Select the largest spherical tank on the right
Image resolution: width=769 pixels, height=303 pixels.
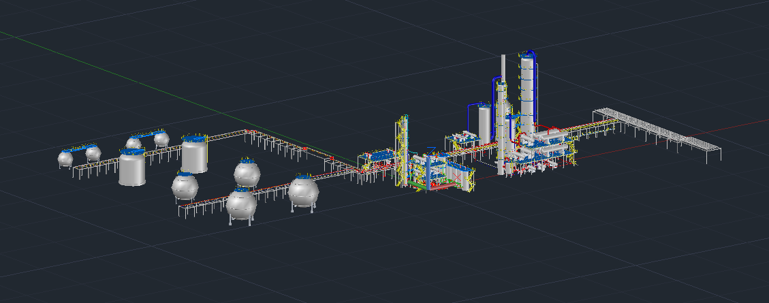tap(304, 192)
